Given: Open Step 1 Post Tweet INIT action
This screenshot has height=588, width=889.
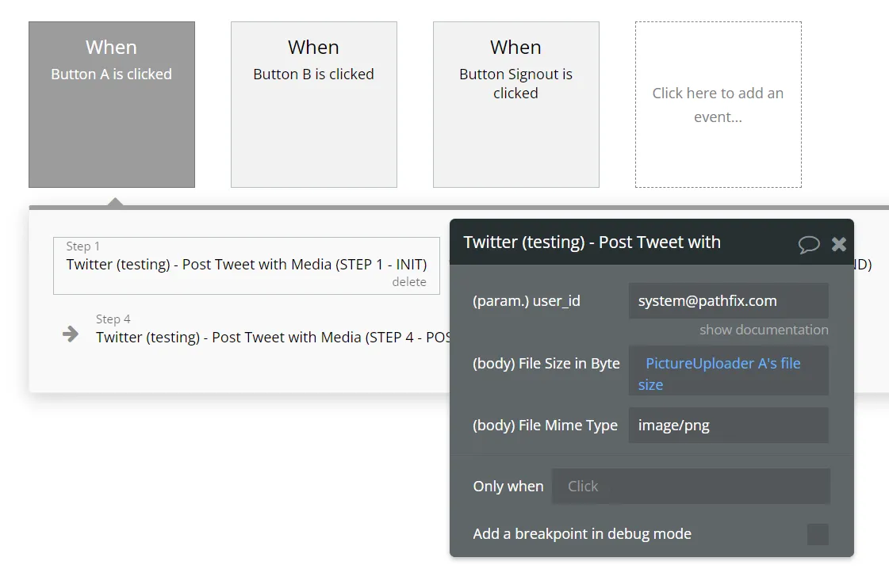Looking at the screenshot, I should click(247, 265).
